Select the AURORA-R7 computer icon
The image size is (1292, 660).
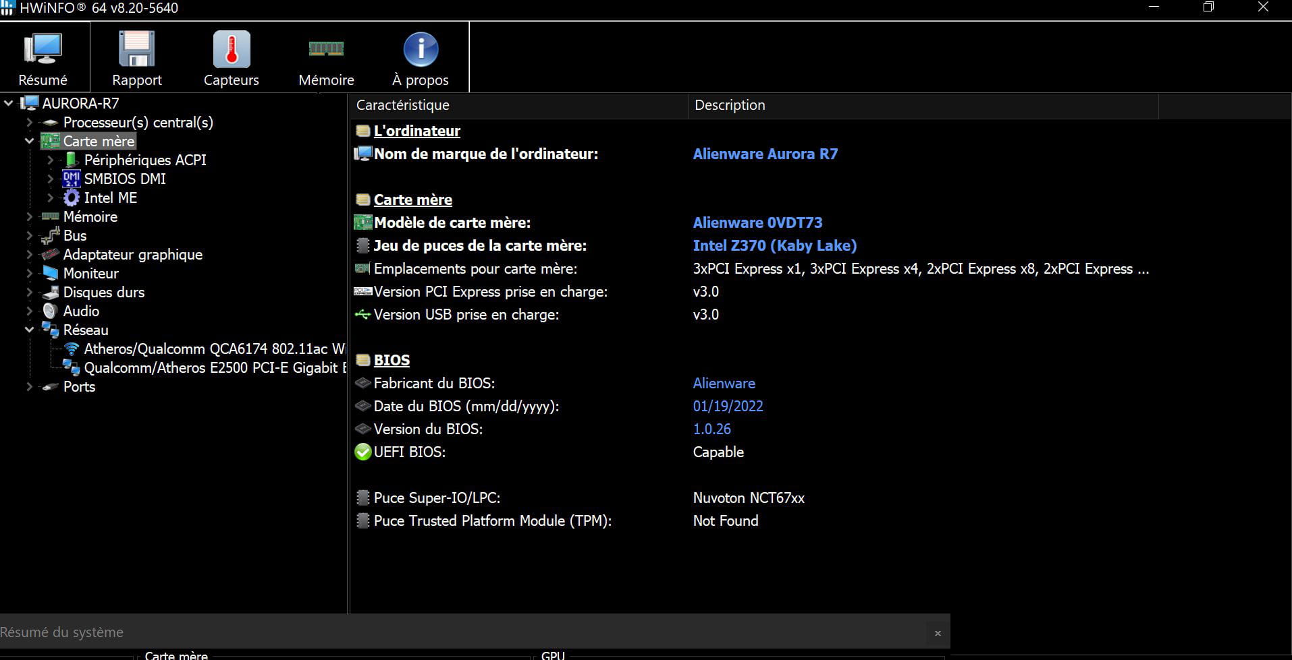click(30, 103)
